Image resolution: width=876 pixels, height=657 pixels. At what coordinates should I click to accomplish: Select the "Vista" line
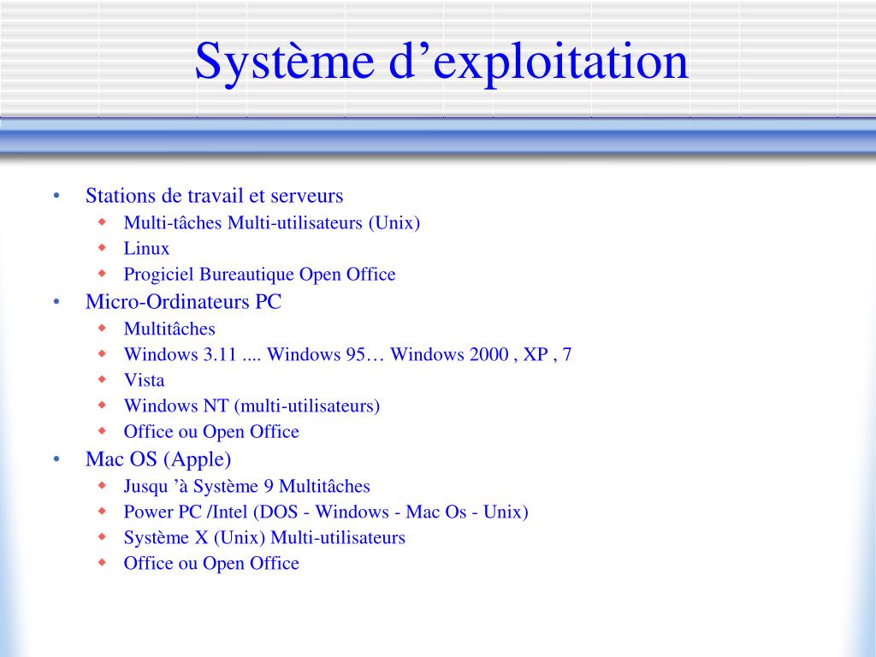click(144, 380)
